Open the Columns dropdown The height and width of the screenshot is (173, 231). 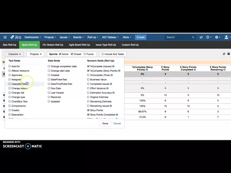[14, 54]
